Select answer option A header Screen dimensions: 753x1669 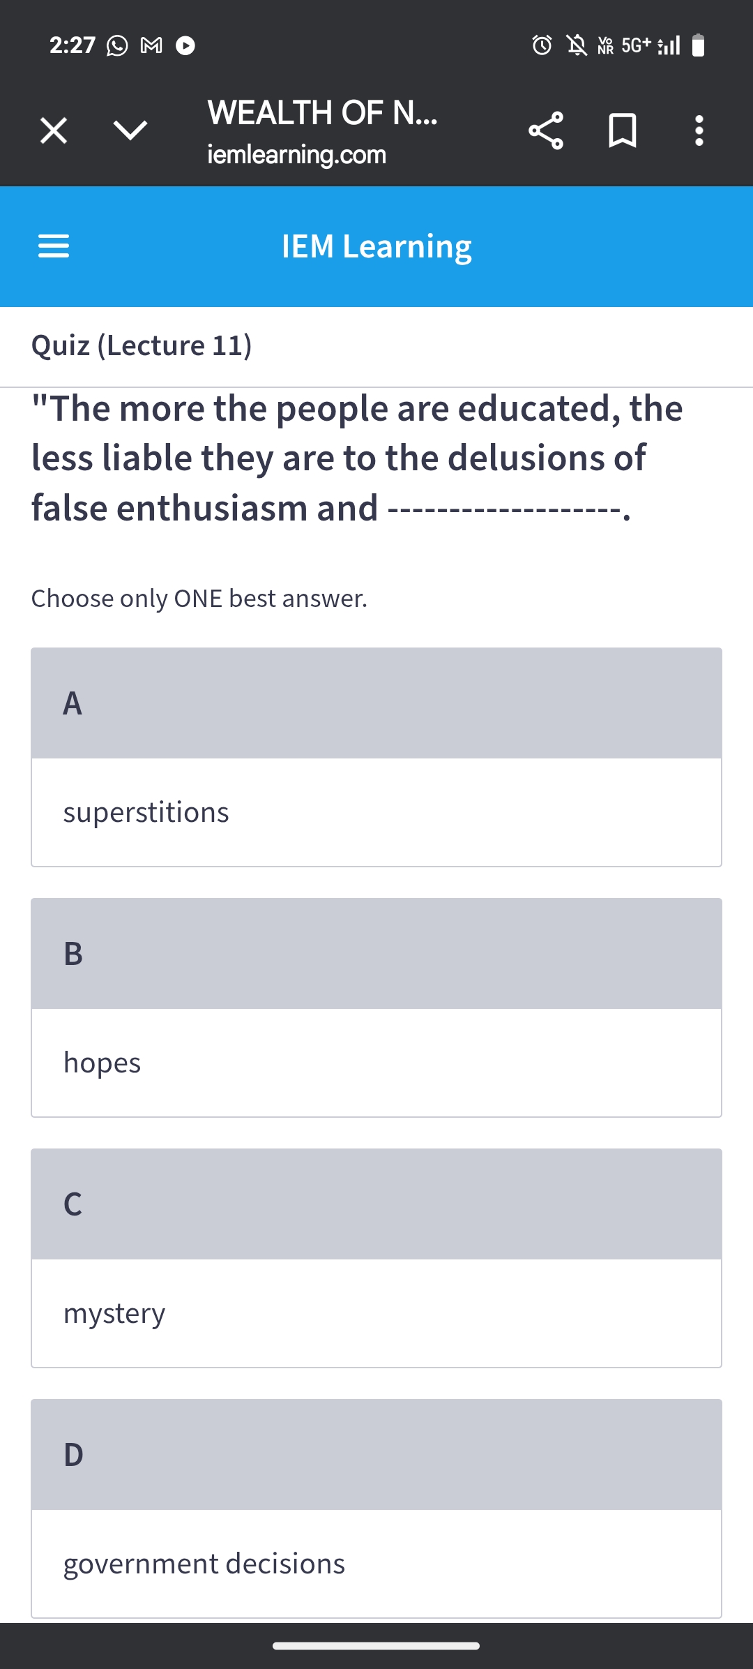[376, 703]
